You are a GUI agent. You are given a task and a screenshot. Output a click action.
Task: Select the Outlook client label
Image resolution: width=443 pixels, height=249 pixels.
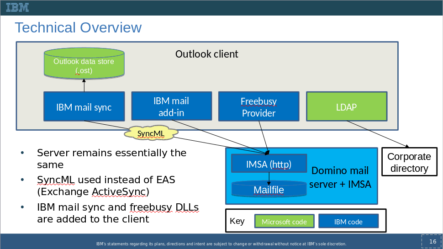[x=206, y=54]
